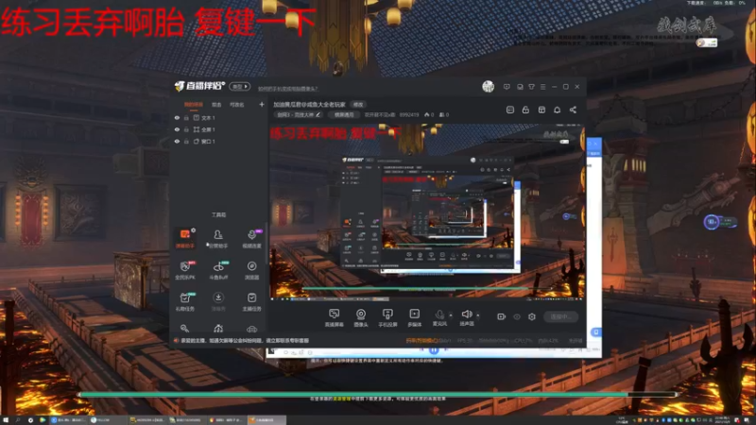Click the stream preview canvas
Screen dimensions: 756x425
(x=427, y=212)
